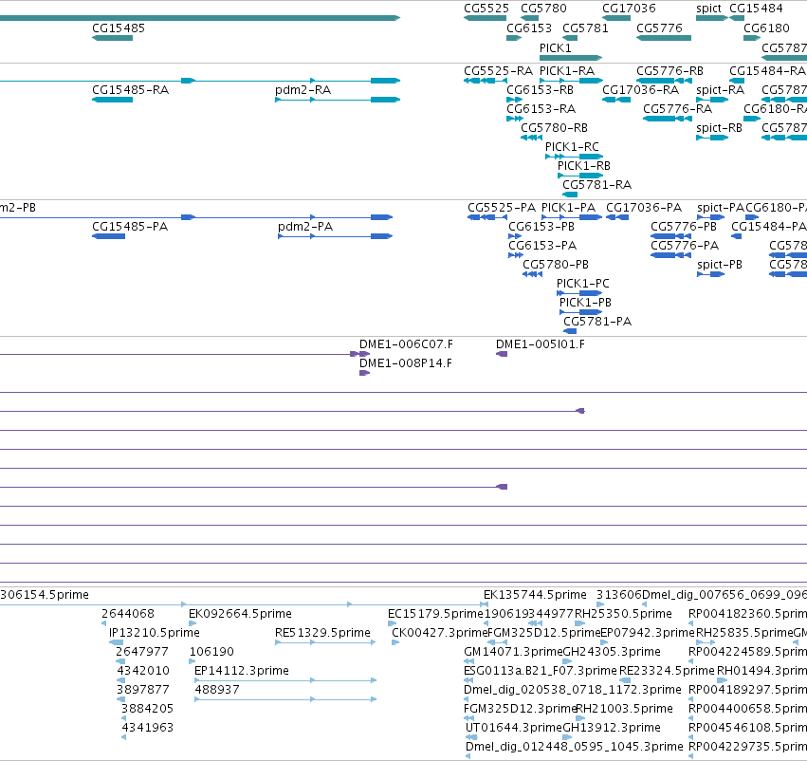The height and width of the screenshot is (761, 807).
Task: Select the 3884205 EST label
Action: tap(147, 709)
